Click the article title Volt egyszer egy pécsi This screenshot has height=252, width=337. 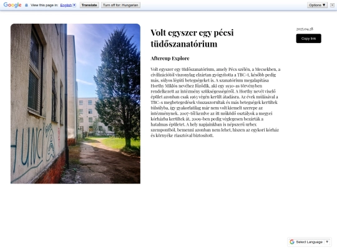[192, 38]
